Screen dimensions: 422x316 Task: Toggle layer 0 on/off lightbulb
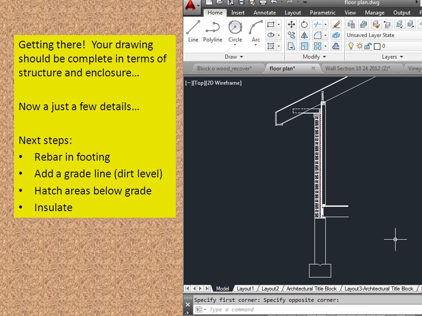[351, 46]
